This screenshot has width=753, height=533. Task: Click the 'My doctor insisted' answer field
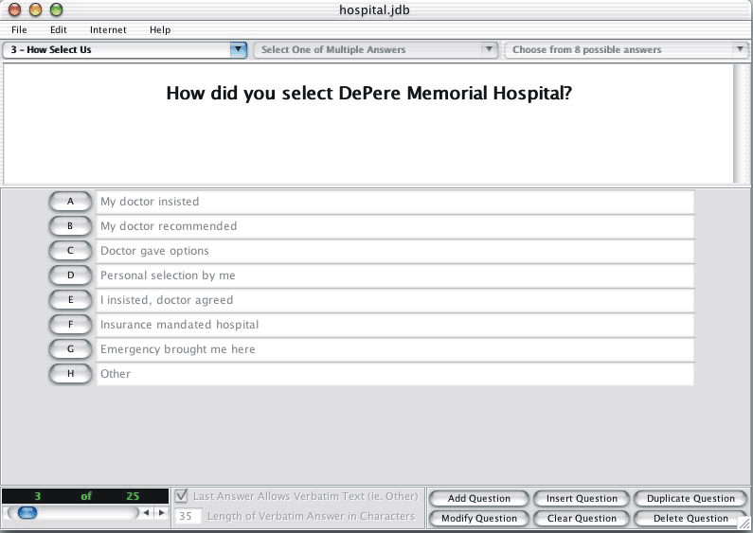[x=395, y=202]
